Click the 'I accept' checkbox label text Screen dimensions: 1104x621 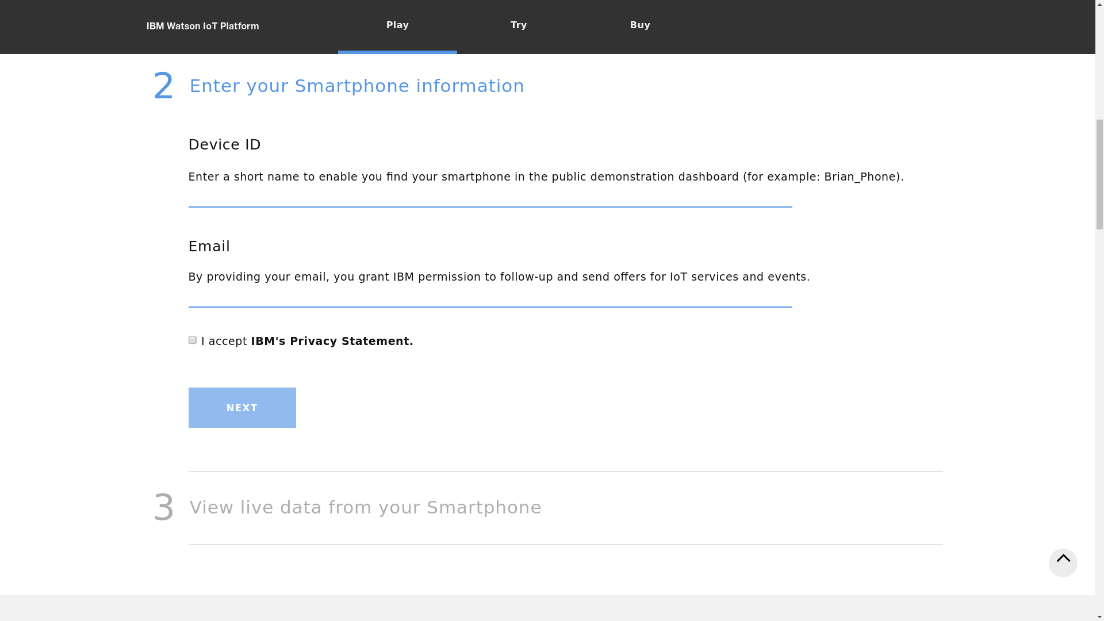click(224, 341)
